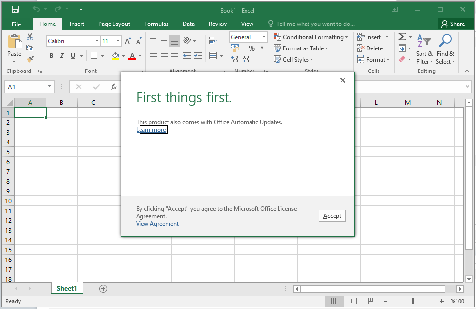Click the Align Left icon
The height and width of the screenshot is (309, 476).
pos(153,56)
